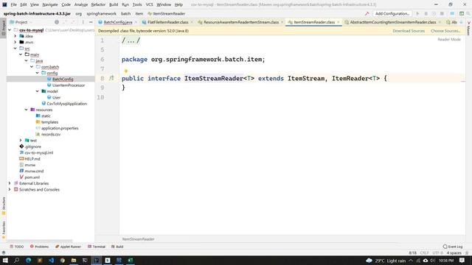
Task: Open the VCS menu
Action: click(149, 4)
